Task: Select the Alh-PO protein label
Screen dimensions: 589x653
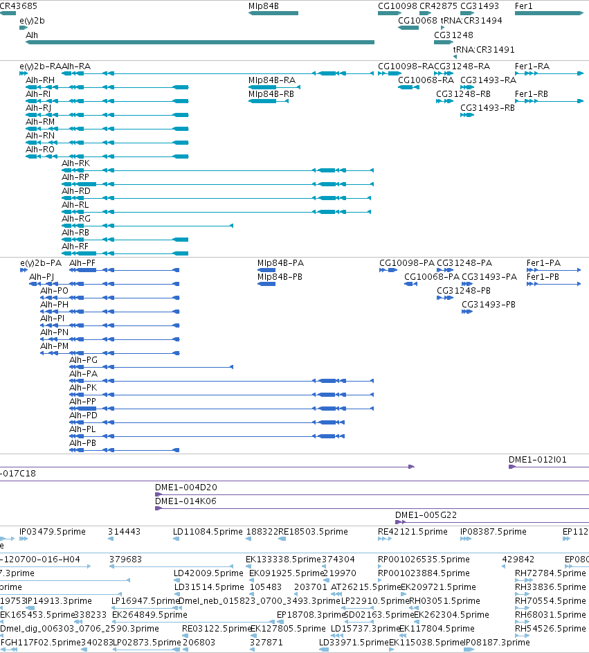Action: point(54,291)
